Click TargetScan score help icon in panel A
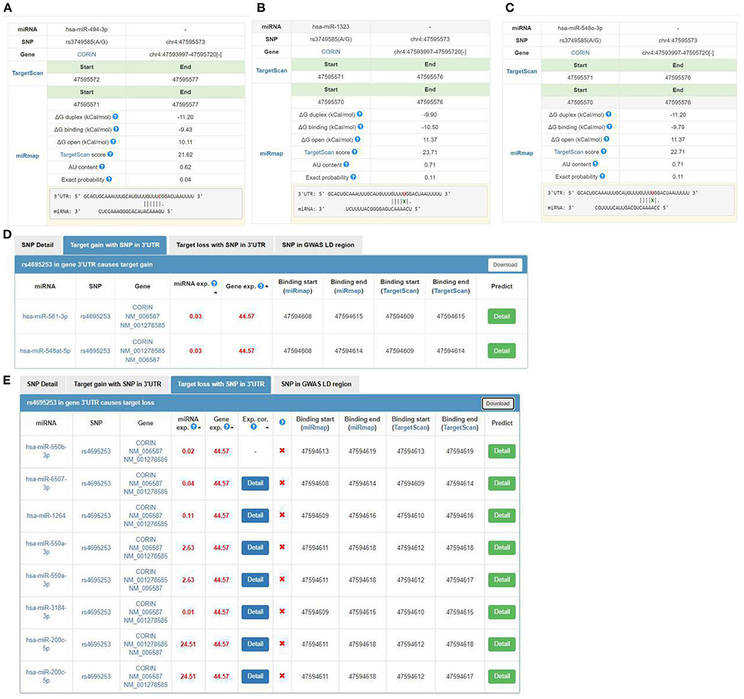Screen dimensions: 744x699 110,154
